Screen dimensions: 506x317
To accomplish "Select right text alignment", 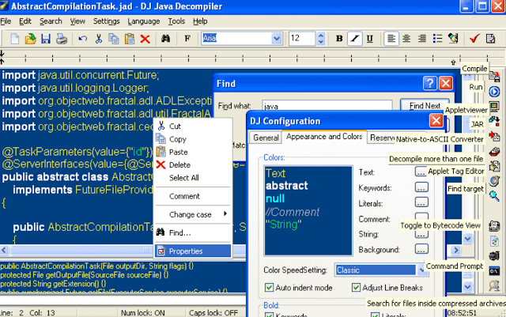I will 422,39.
